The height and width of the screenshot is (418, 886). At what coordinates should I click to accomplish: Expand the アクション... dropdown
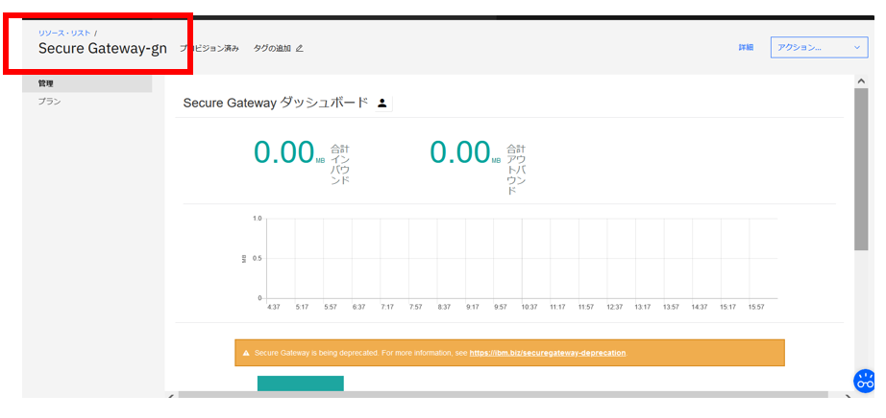(819, 48)
